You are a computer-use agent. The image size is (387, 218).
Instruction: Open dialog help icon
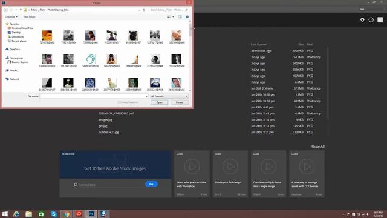pos(187,17)
